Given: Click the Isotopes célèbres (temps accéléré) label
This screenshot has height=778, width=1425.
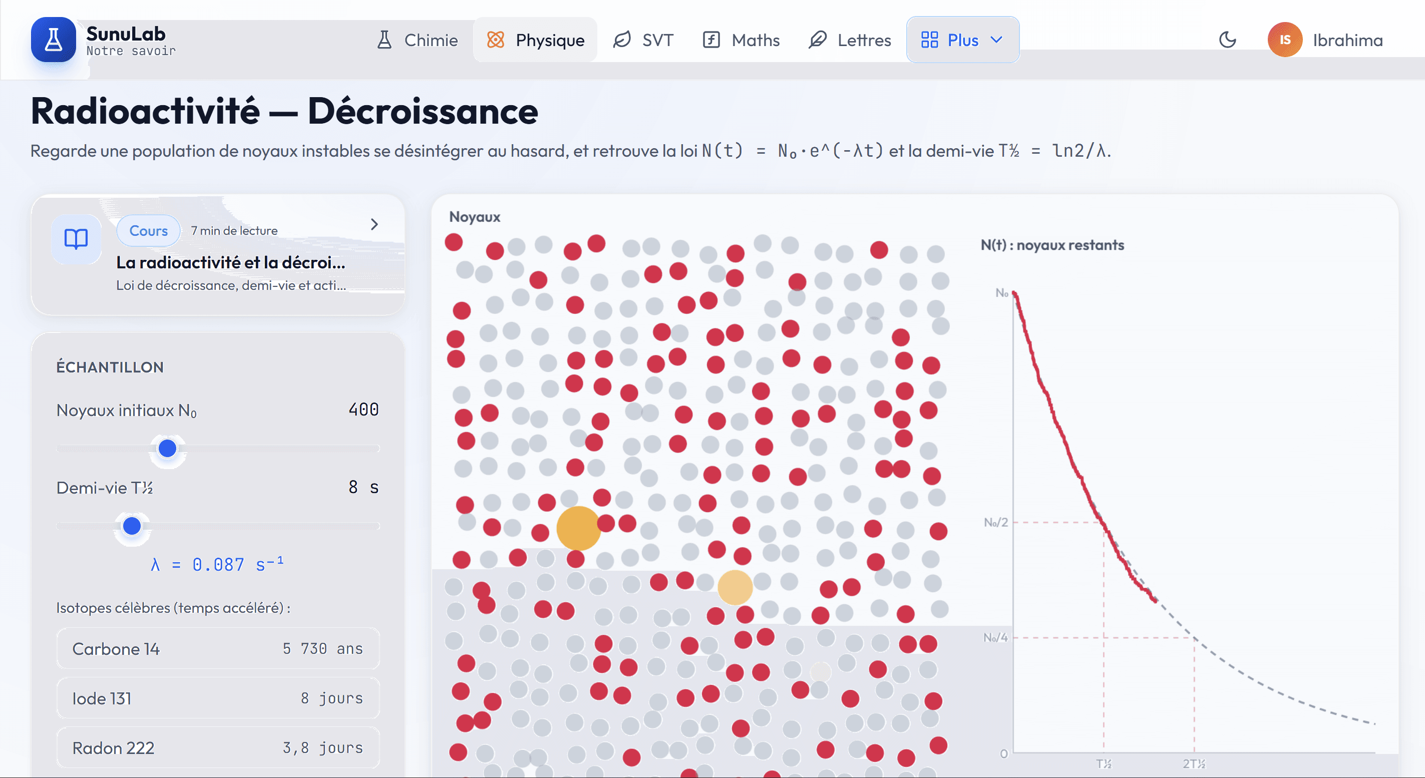Looking at the screenshot, I should point(173,608).
